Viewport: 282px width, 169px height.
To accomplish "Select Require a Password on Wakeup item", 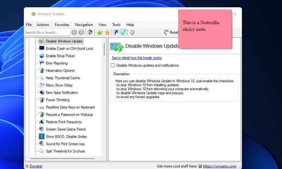I will 69,115.
